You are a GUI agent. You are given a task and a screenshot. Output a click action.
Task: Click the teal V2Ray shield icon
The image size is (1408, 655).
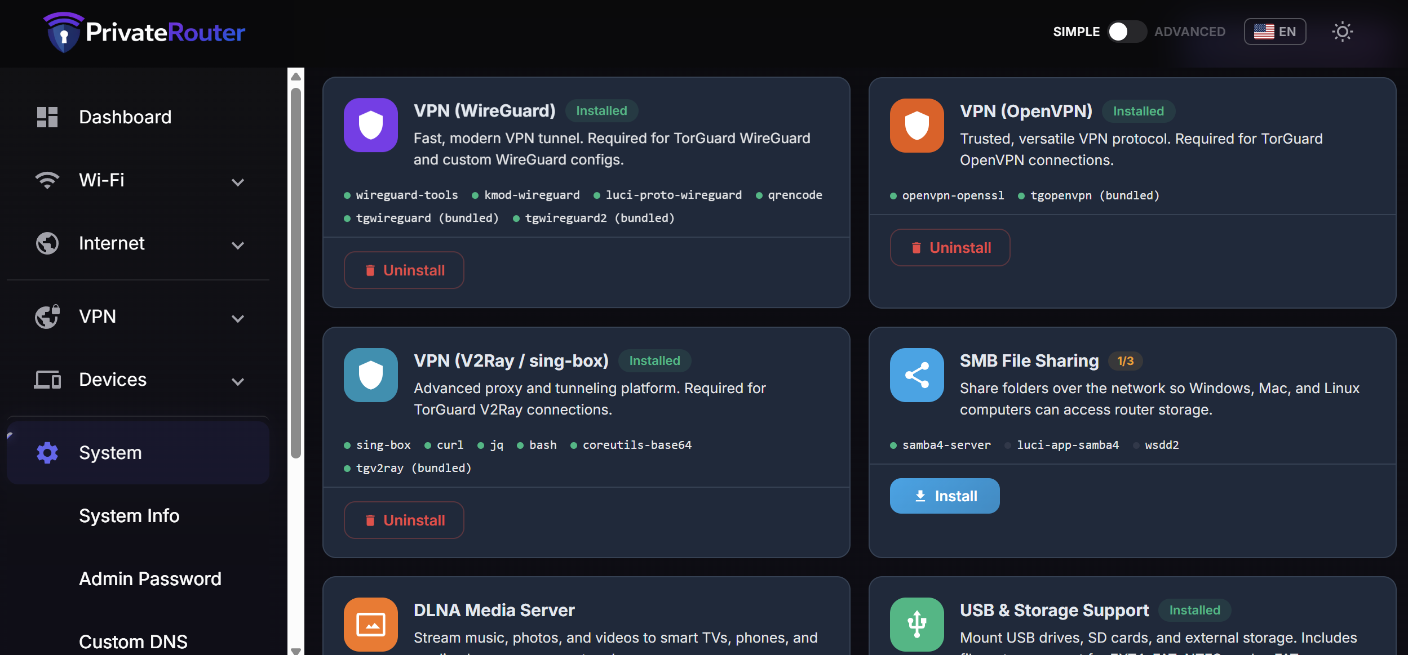tap(371, 375)
